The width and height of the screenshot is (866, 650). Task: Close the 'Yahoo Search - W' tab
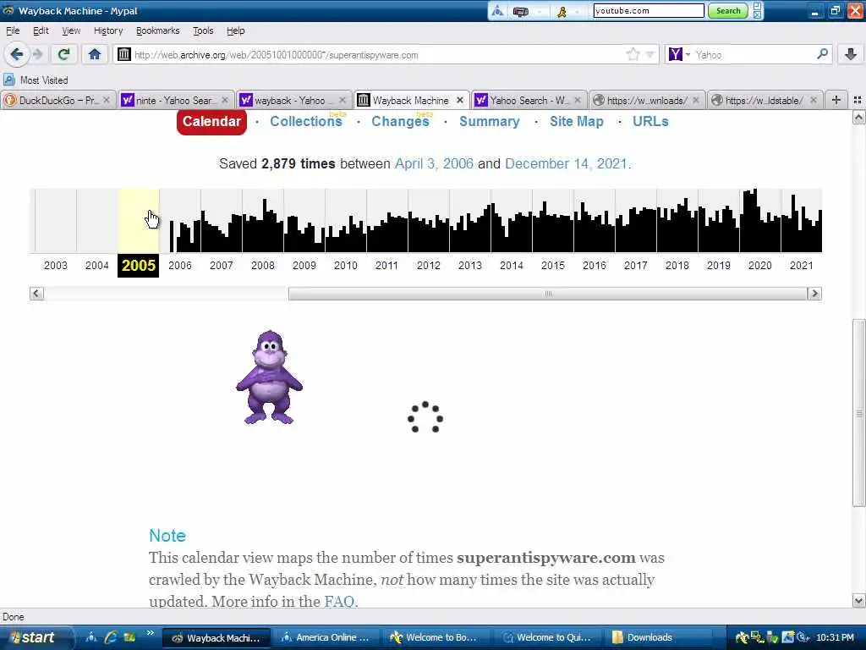(578, 100)
